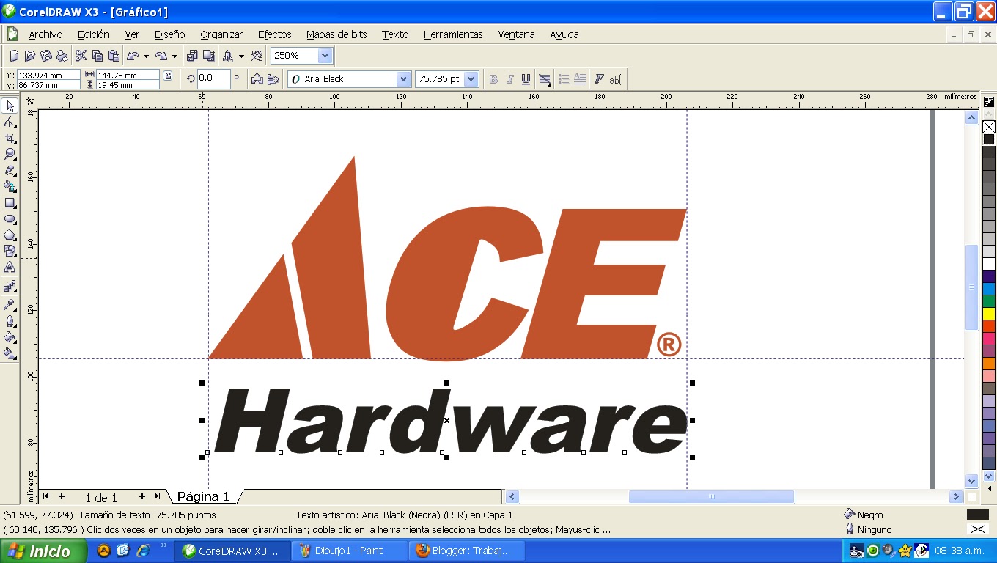Open the 250% zoom level dropdown
The image size is (997, 563).
coord(325,55)
